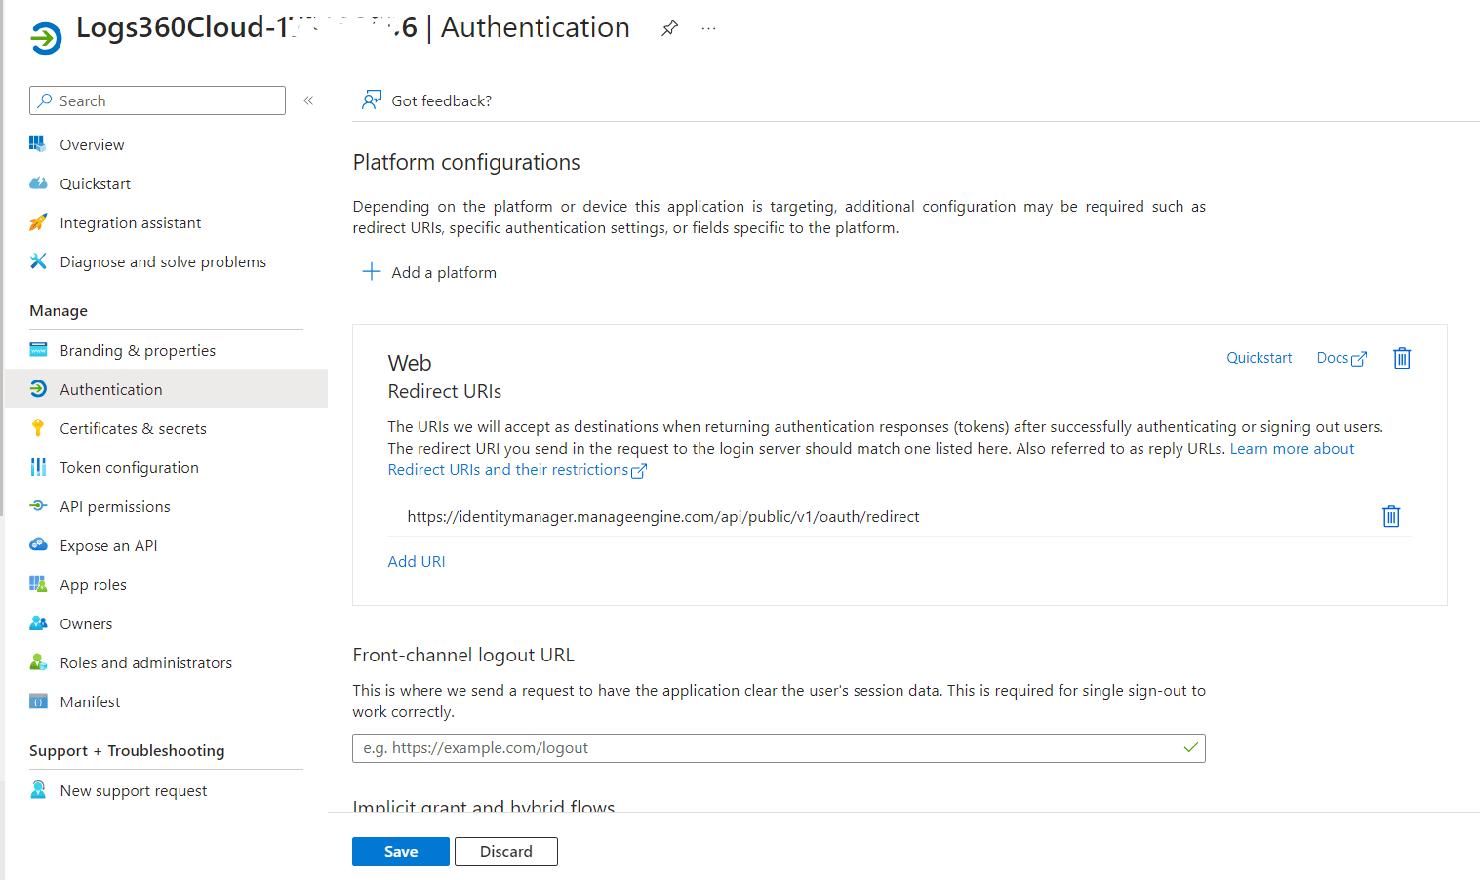Viewport: 1480px width, 880px height.
Task: Pin the Authentication page
Action: (669, 29)
